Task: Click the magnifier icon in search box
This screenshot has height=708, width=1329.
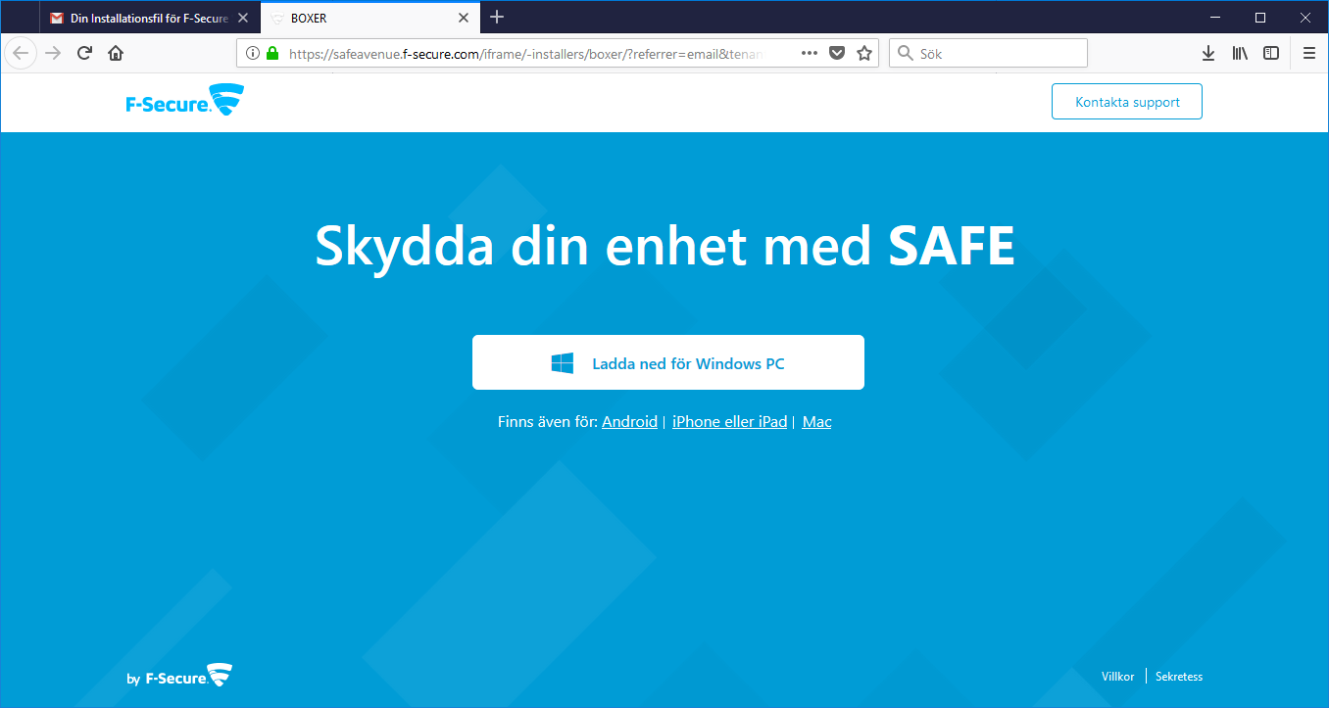Action: (x=906, y=53)
